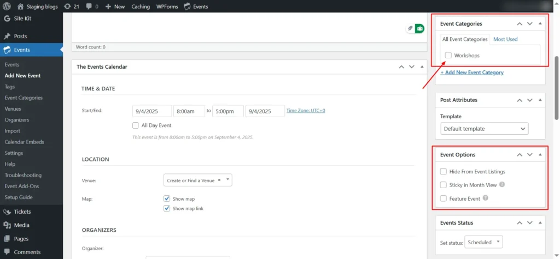This screenshot has width=560, height=259.
Task: Move Events Status panel up
Action: (520, 223)
